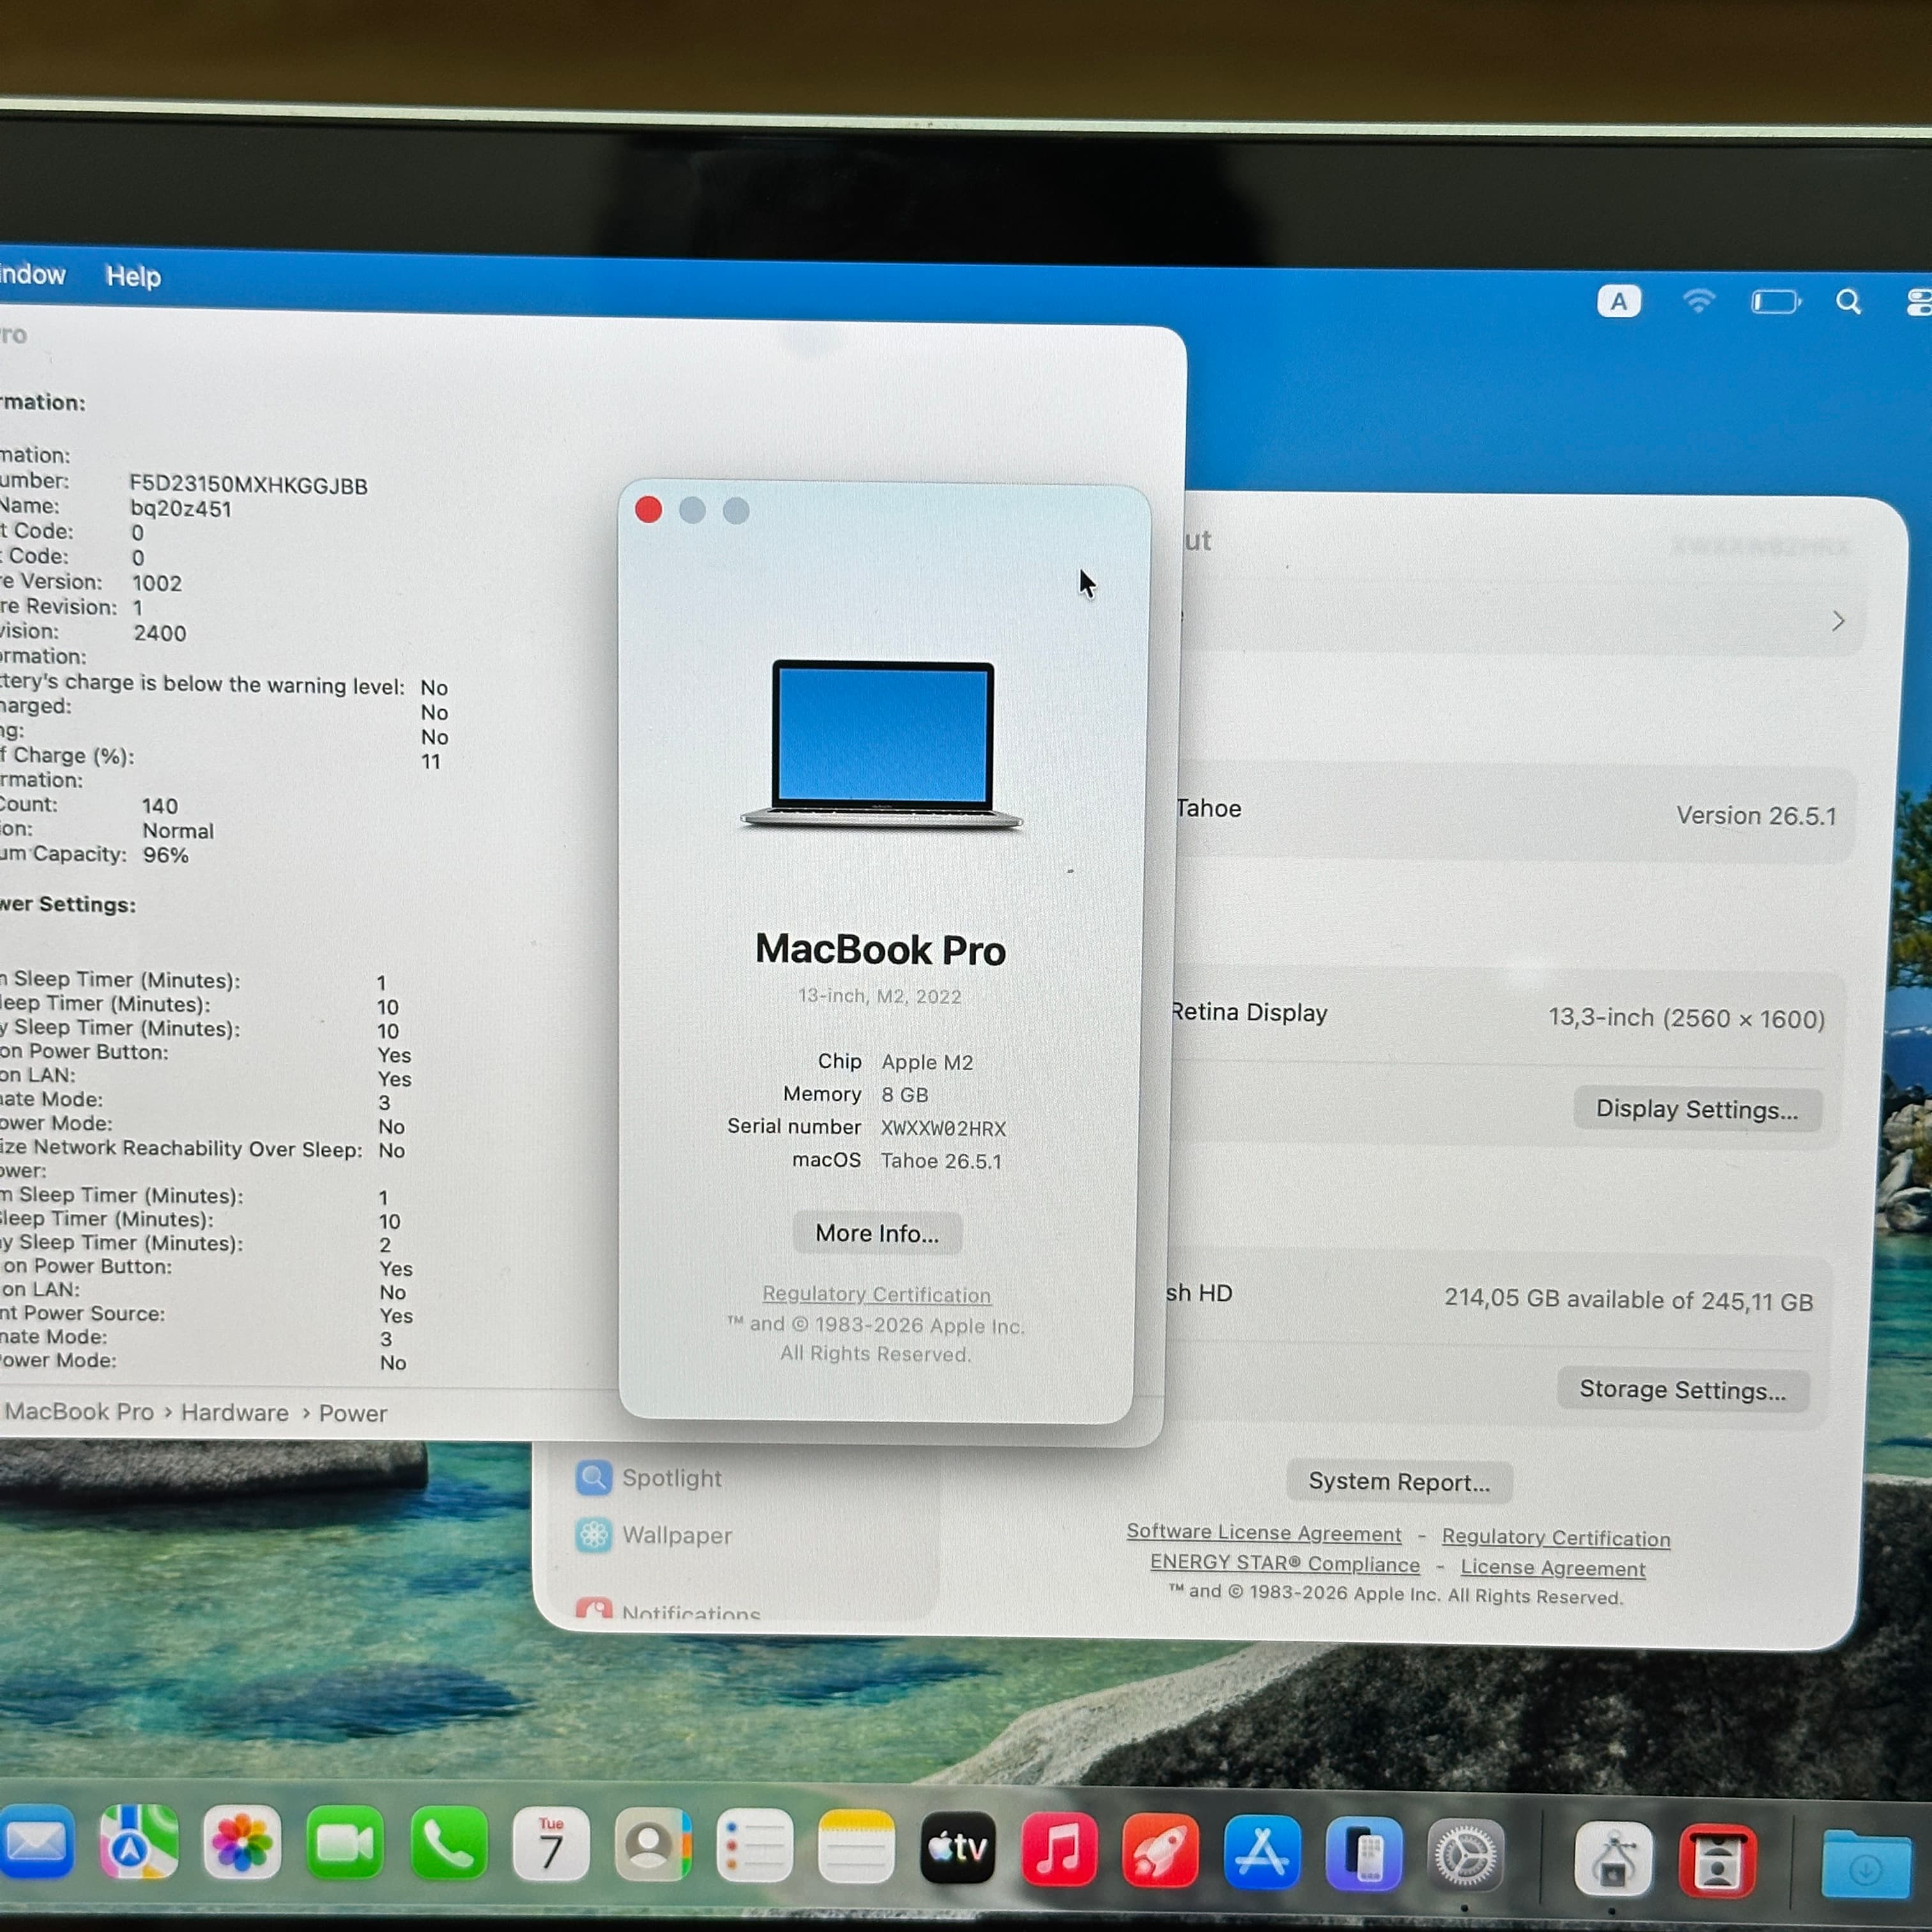Open Mail from the Dock
The height and width of the screenshot is (1932, 1932).
(x=36, y=1842)
